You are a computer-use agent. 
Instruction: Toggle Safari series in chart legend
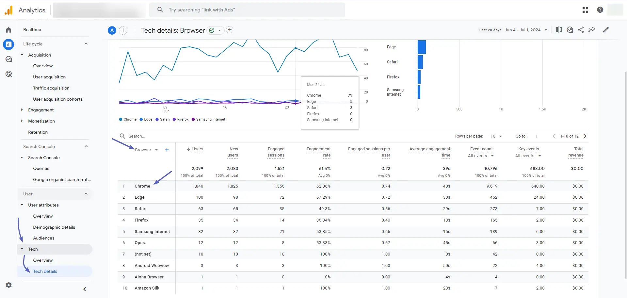pos(163,119)
